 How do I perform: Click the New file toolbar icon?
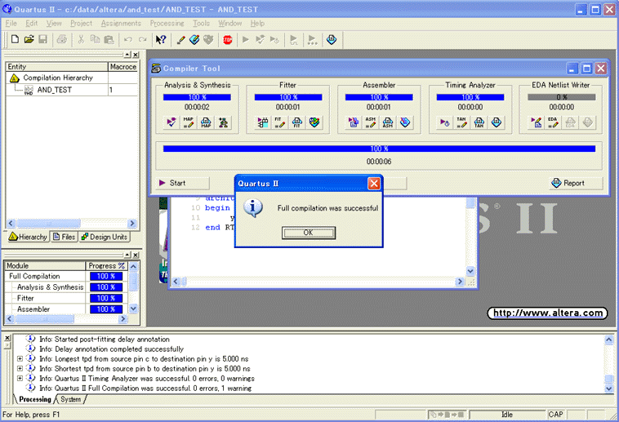point(15,39)
